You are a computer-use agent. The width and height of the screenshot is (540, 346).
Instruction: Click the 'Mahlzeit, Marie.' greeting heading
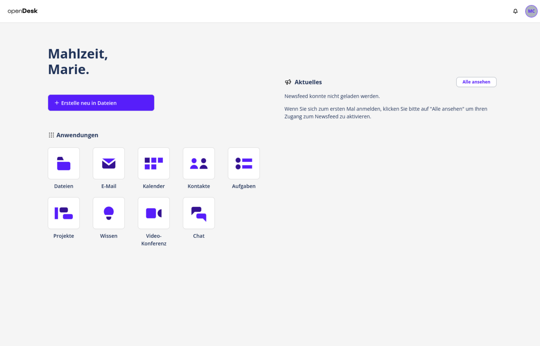78,62
